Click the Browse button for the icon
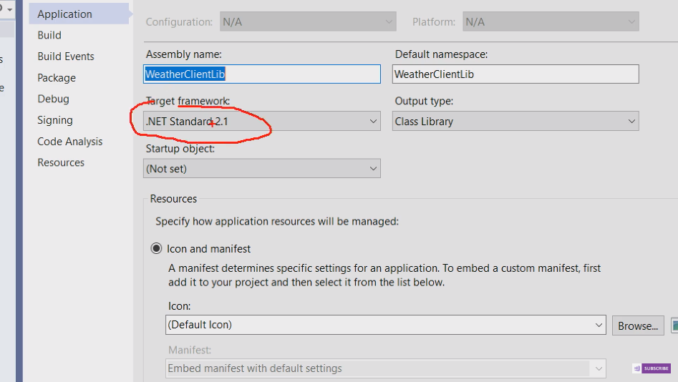The width and height of the screenshot is (678, 382). [x=638, y=325]
